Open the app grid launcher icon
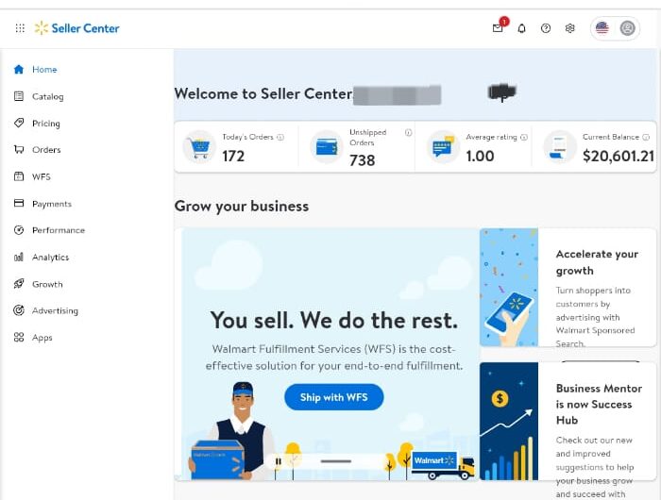The image size is (661, 500). coord(20,28)
